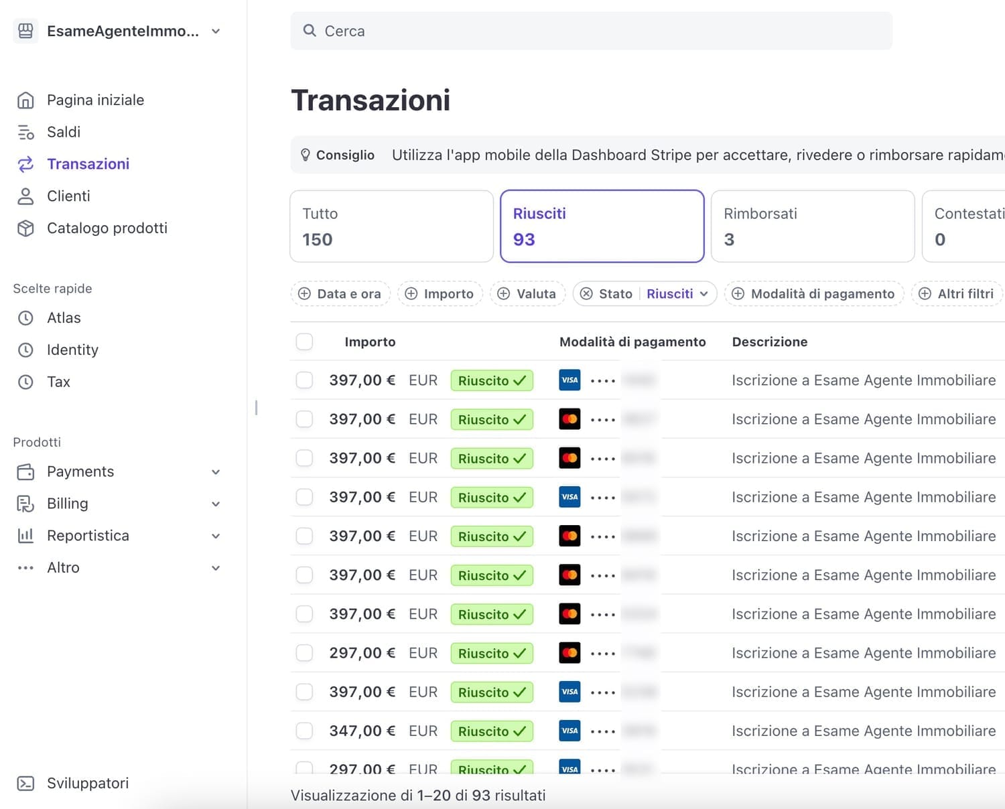Switch to the Rimborsati tab
This screenshot has height=809, width=1005.
click(x=812, y=226)
